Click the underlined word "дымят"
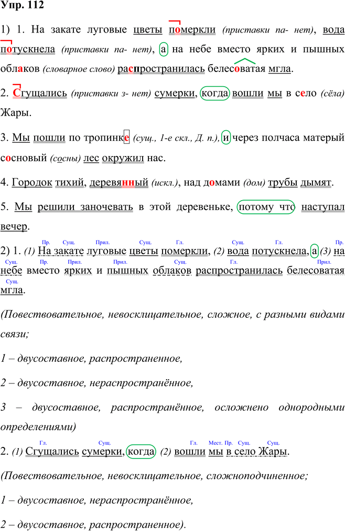345x531 pixels. tap(316, 183)
